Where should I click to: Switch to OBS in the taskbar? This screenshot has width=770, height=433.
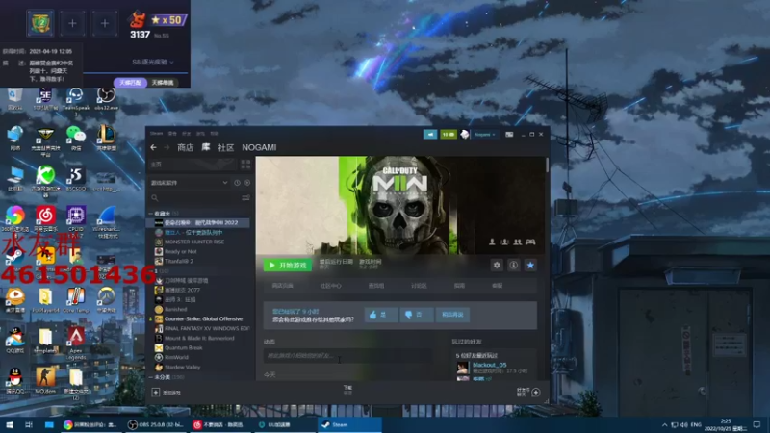[x=156, y=424]
